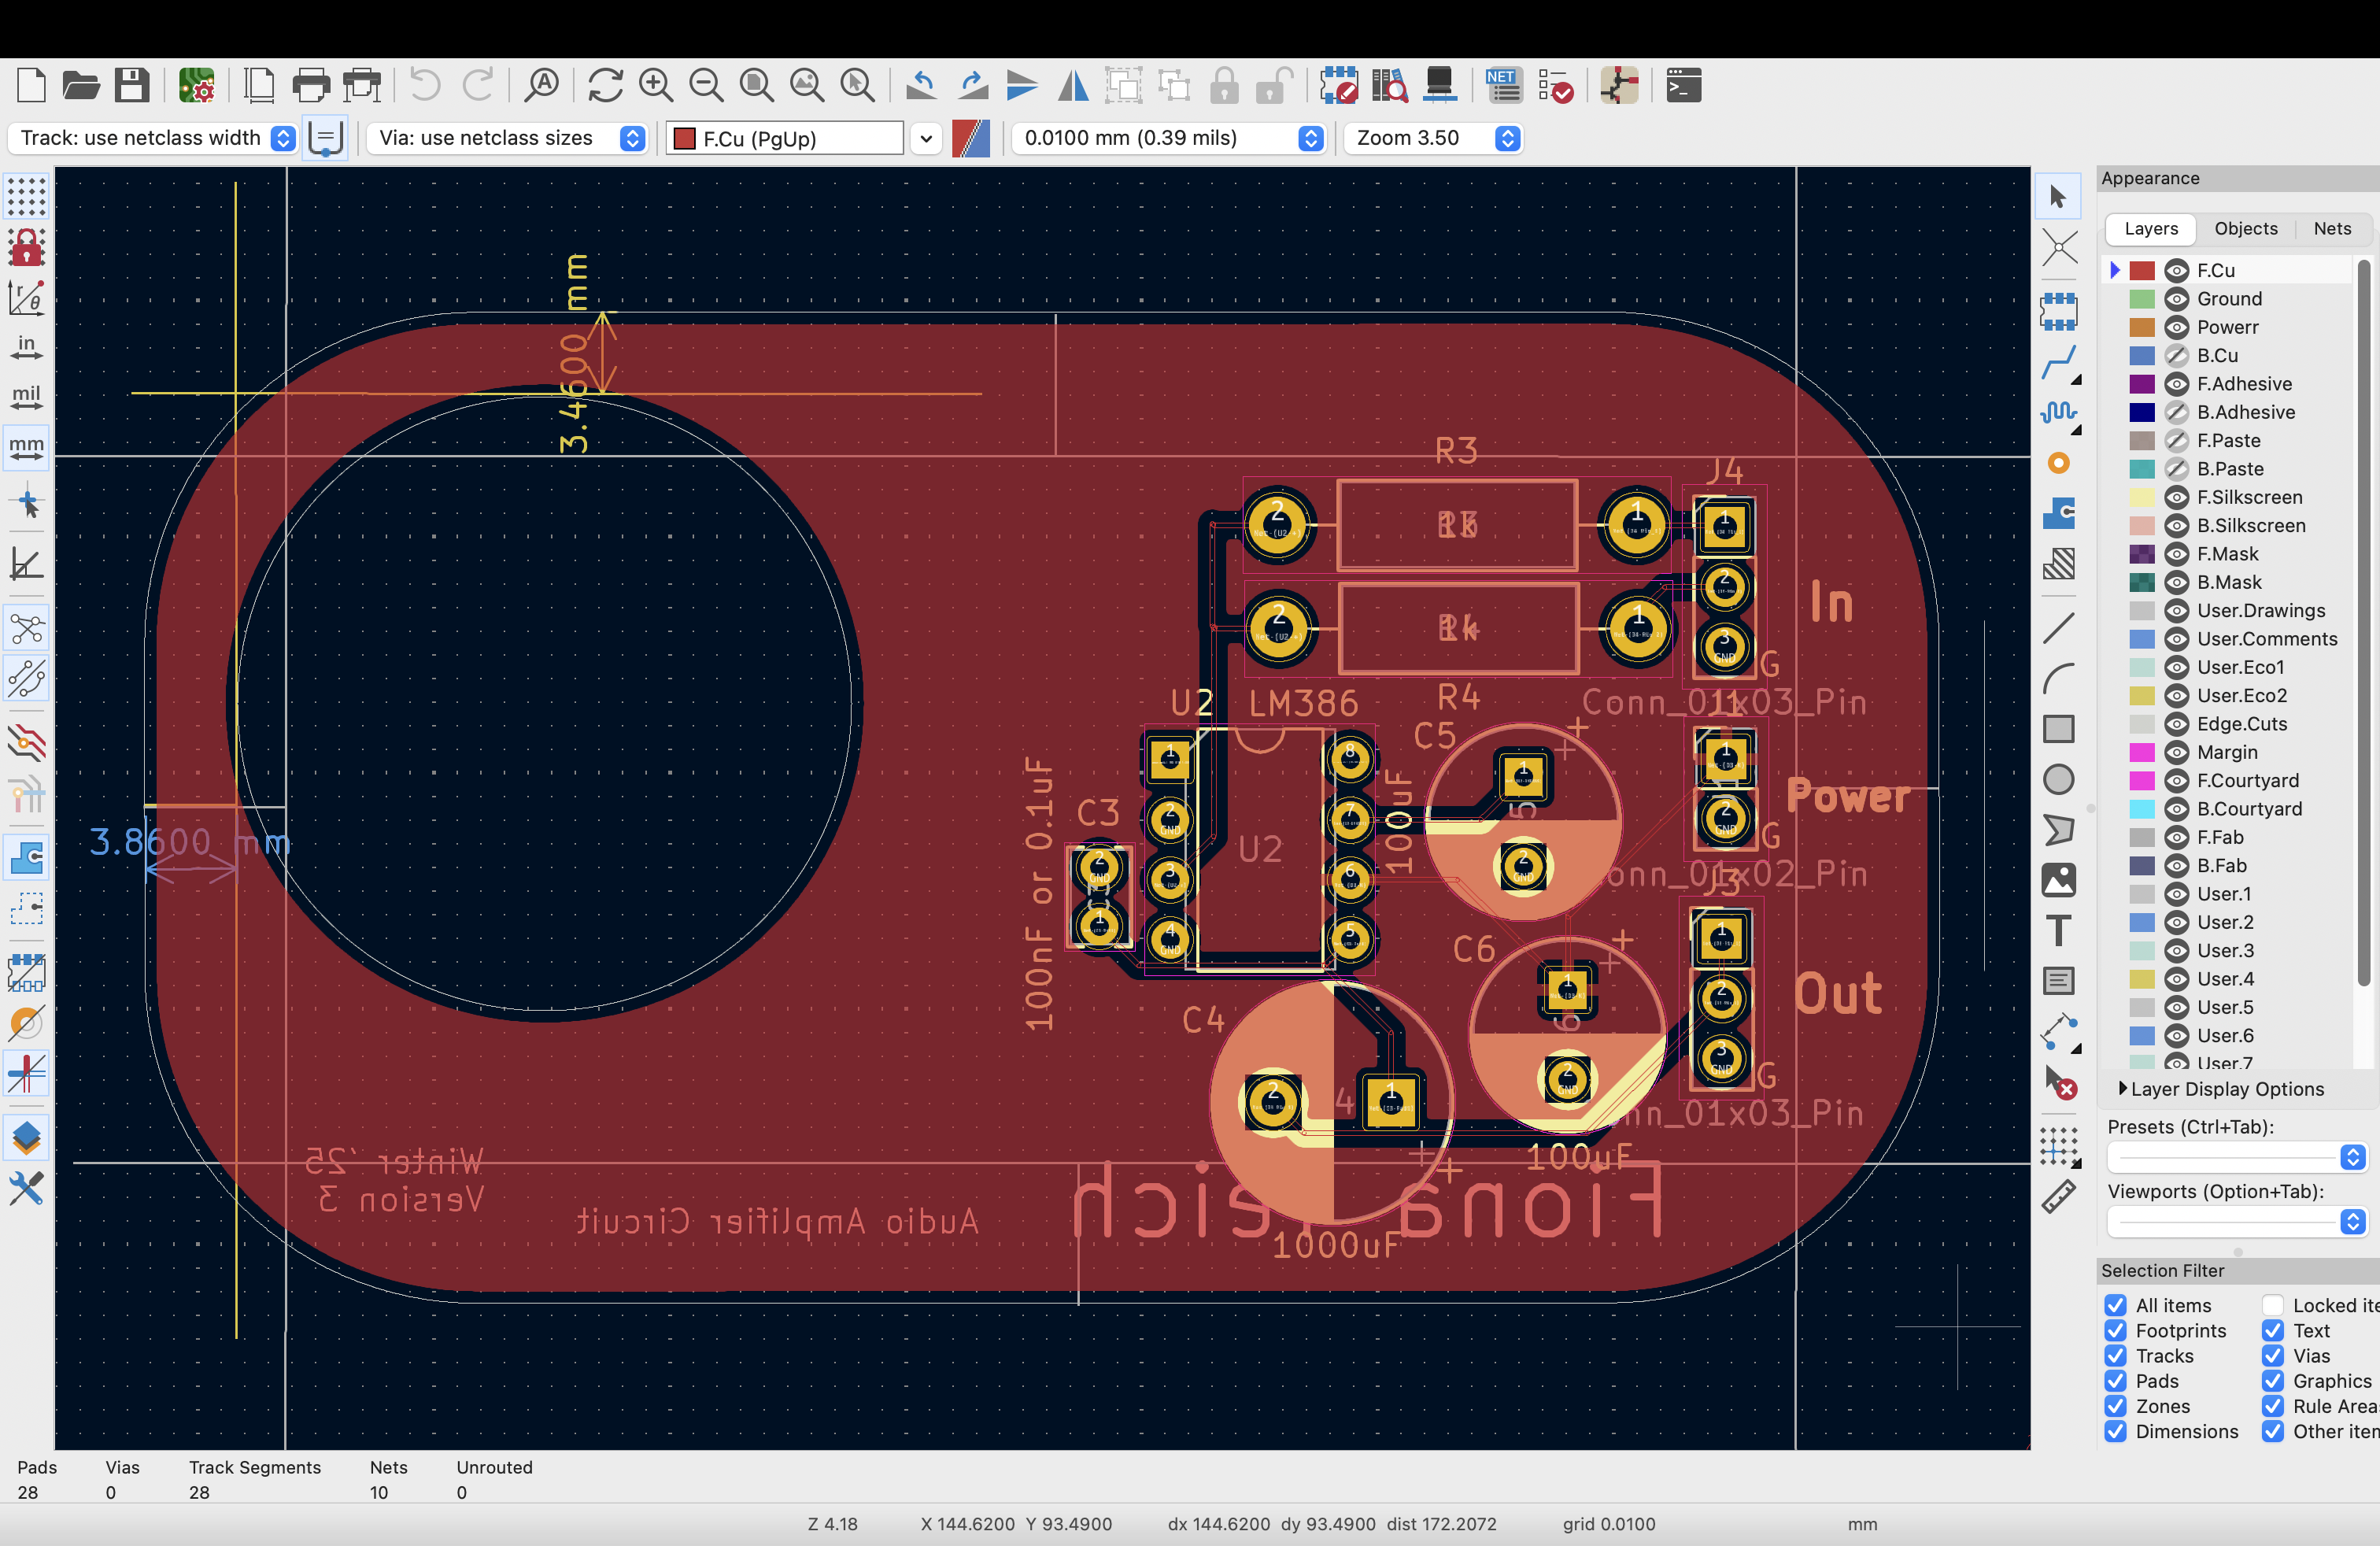Toggle visibility of Edge.Cuts layer
The width and height of the screenshot is (2380, 1546).
pos(2176,724)
